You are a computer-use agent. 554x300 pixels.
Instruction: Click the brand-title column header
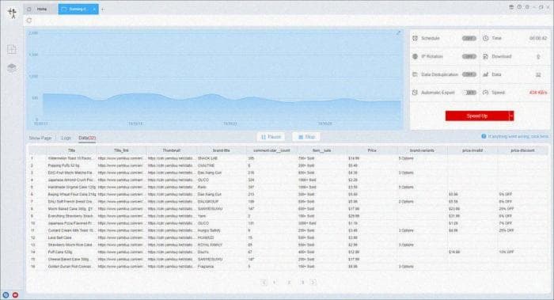[x=221, y=150]
